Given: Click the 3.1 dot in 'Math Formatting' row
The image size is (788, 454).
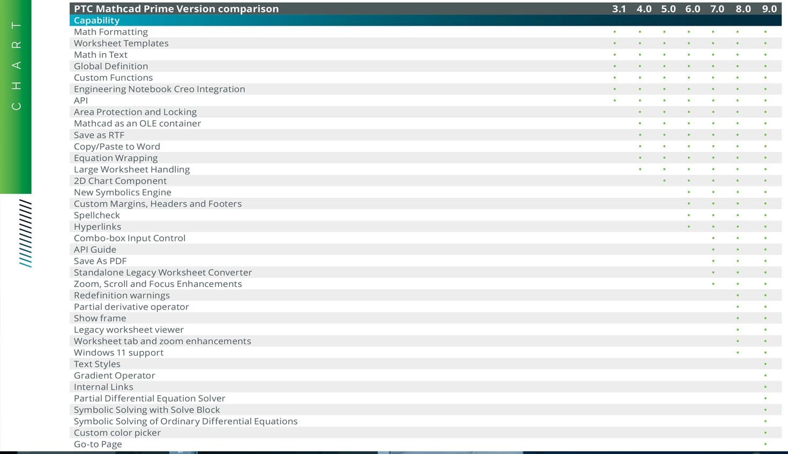Looking at the screenshot, I should [615, 32].
